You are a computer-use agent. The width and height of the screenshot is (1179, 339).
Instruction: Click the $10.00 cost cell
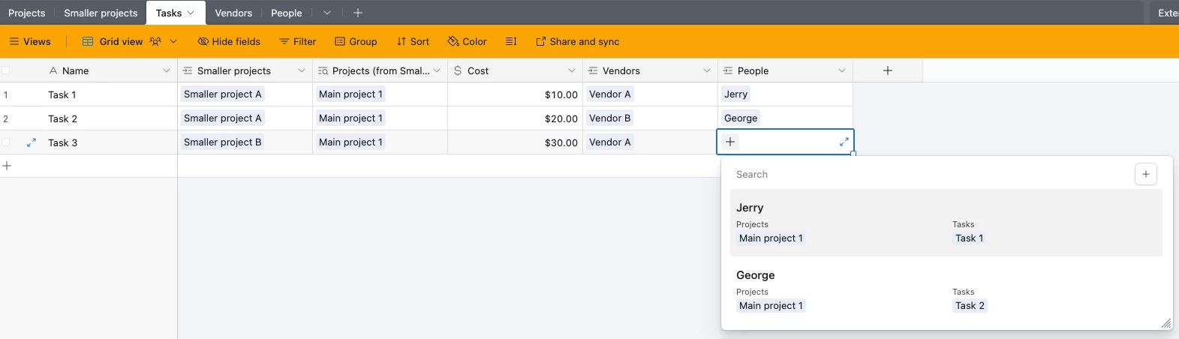(516, 94)
